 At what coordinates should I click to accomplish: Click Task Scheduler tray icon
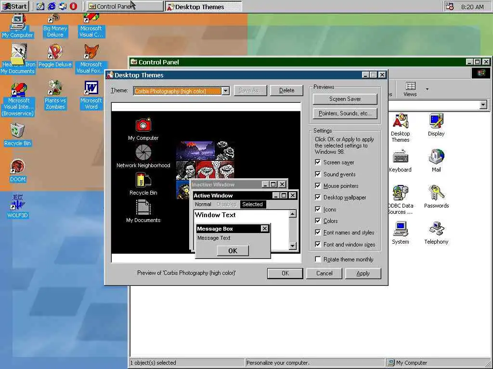(450, 7)
